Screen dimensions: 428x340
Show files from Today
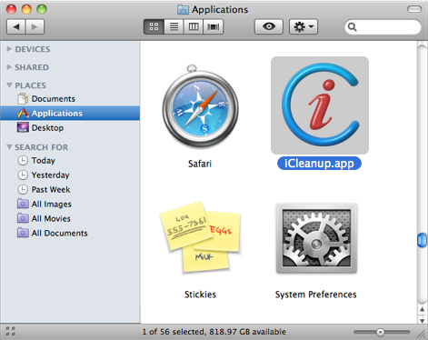tap(70, 160)
